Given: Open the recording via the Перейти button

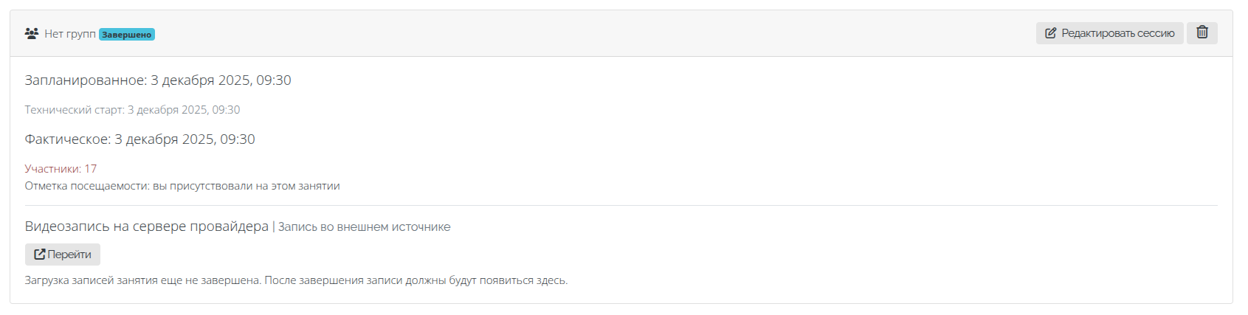Looking at the screenshot, I should click(x=63, y=255).
